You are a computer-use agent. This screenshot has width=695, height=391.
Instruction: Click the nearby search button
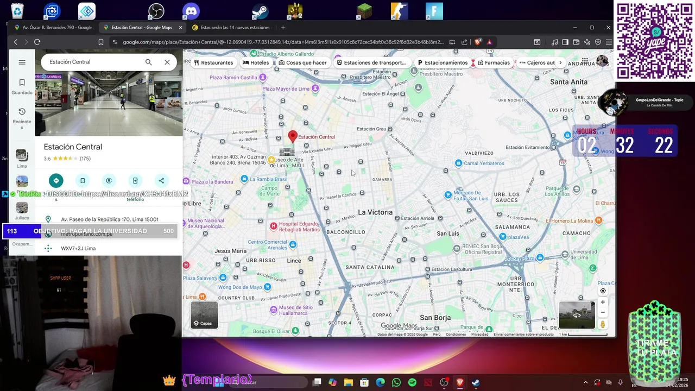[109, 180]
